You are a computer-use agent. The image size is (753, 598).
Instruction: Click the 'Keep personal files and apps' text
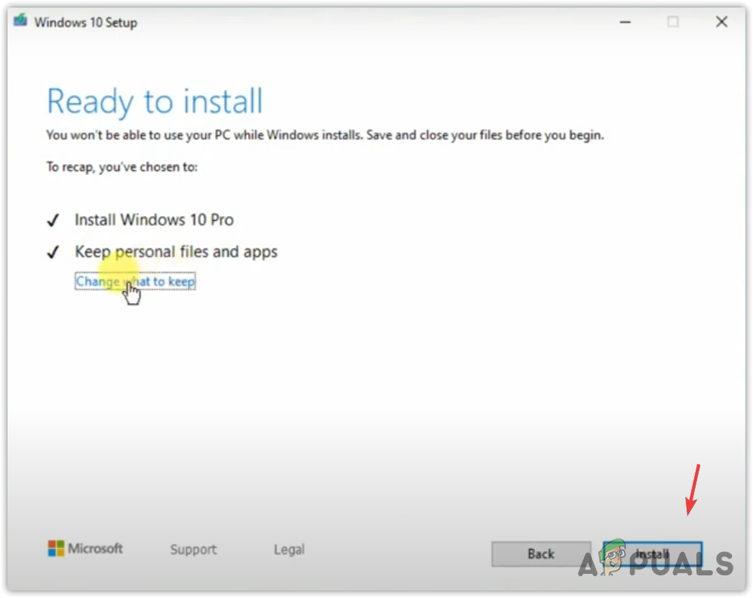(x=176, y=251)
